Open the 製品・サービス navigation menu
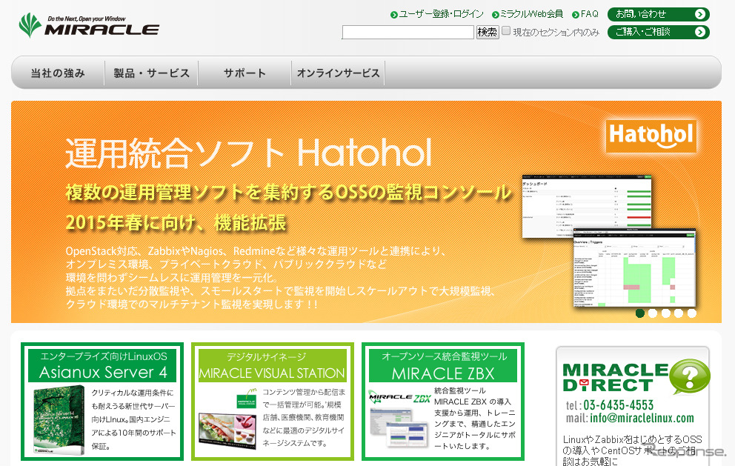This screenshot has width=735, height=466. coord(151,73)
